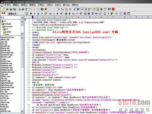Screen dimensions: 152x114
Task: Select css.css in file list
Action: 4,100
